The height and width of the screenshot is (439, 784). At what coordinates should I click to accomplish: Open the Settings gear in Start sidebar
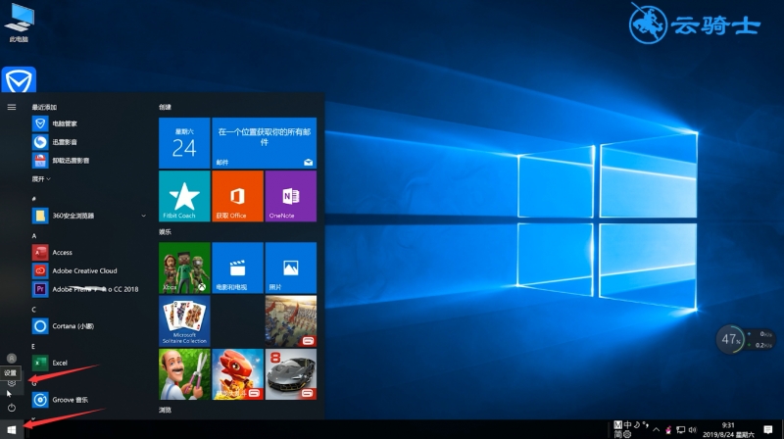pos(12,383)
